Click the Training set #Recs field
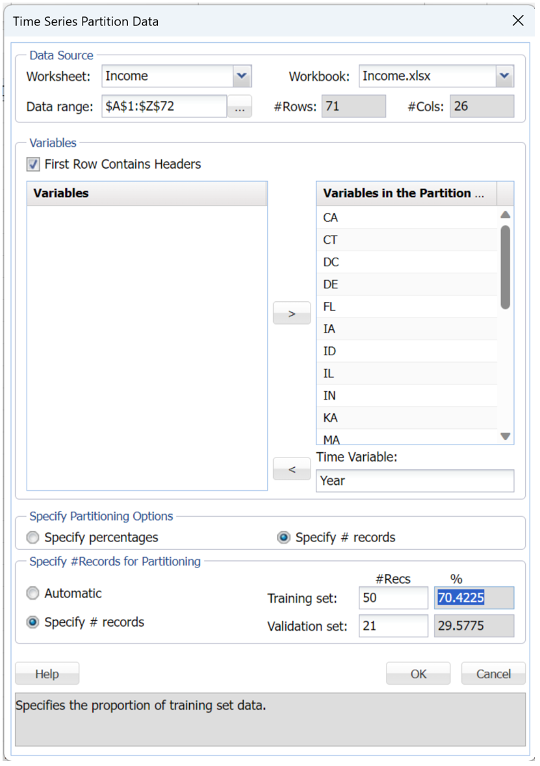Screen dimensions: 540x766 [x=392, y=597]
